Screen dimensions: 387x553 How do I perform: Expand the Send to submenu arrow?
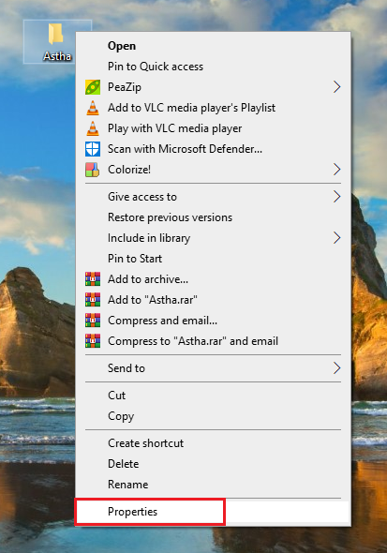point(337,368)
